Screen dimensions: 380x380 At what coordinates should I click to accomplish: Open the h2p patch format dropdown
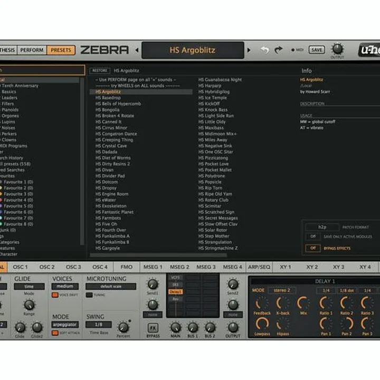(x=322, y=227)
